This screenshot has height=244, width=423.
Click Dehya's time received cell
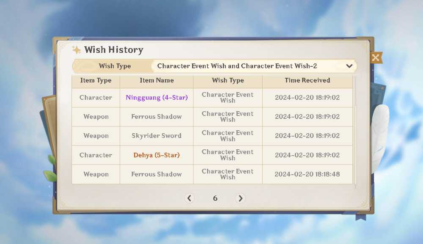[x=307, y=155]
